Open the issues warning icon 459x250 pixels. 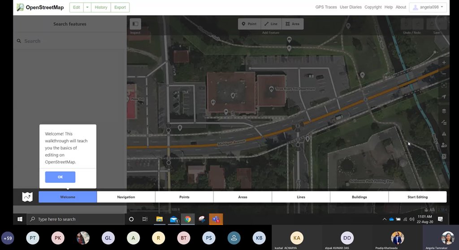[x=444, y=134]
